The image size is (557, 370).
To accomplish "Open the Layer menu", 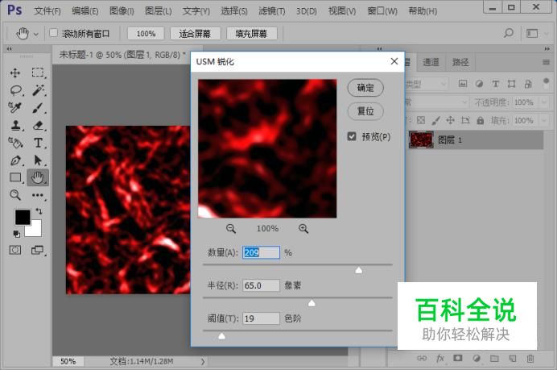I will click(x=159, y=11).
